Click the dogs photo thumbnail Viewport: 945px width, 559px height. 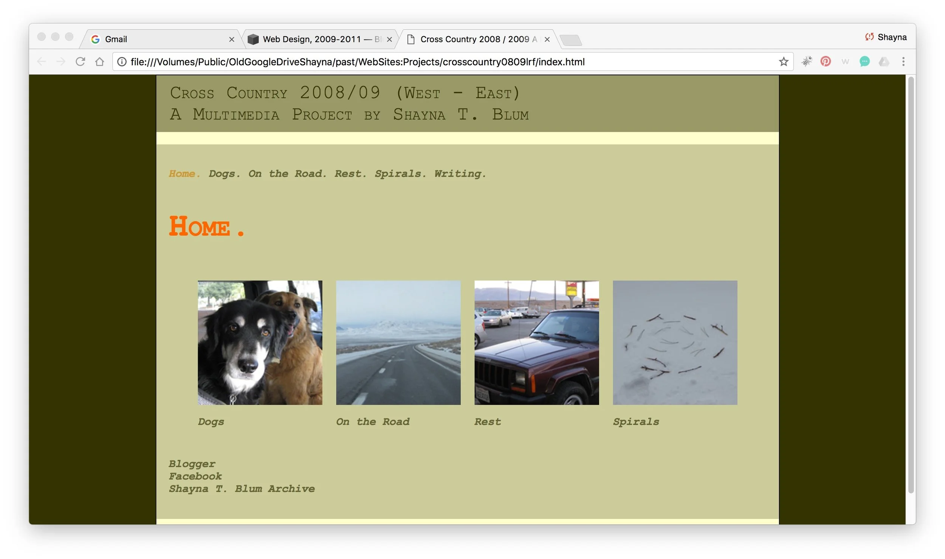(260, 342)
